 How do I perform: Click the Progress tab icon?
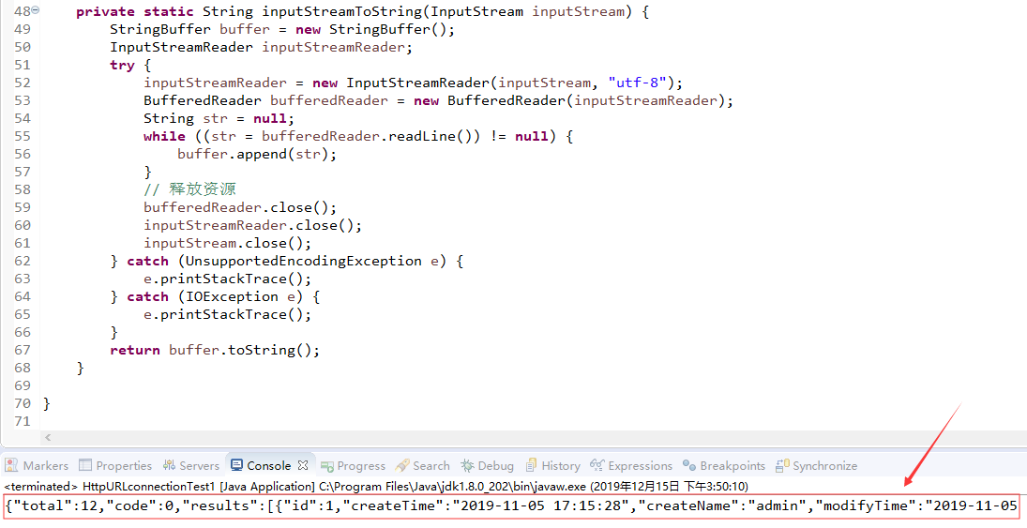tap(326, 466)
